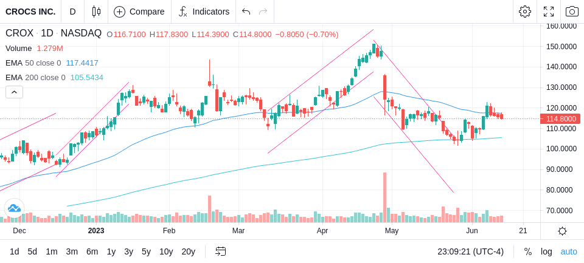Viewport: 584px width, 263px height.
Task: Click the Volume value 1.279M
Action: tap(50, 49)
